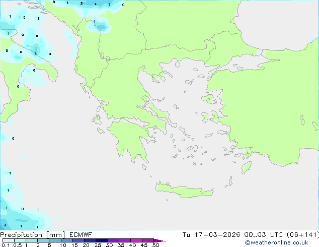319x247 pixels.
Task: Open the weatheronline.co.uk copyright link
Action: pyautogui.click(x=277, y=242)
